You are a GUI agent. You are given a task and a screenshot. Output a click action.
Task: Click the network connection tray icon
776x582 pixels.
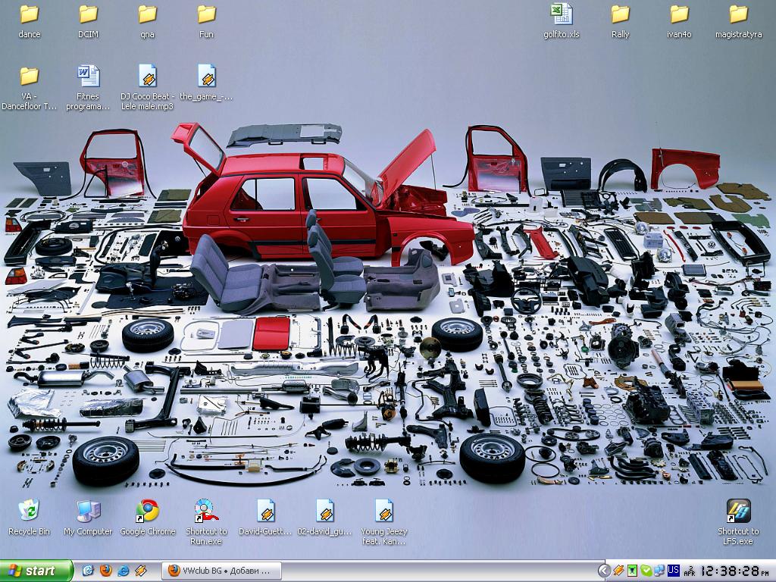click(x=659, y=571)
